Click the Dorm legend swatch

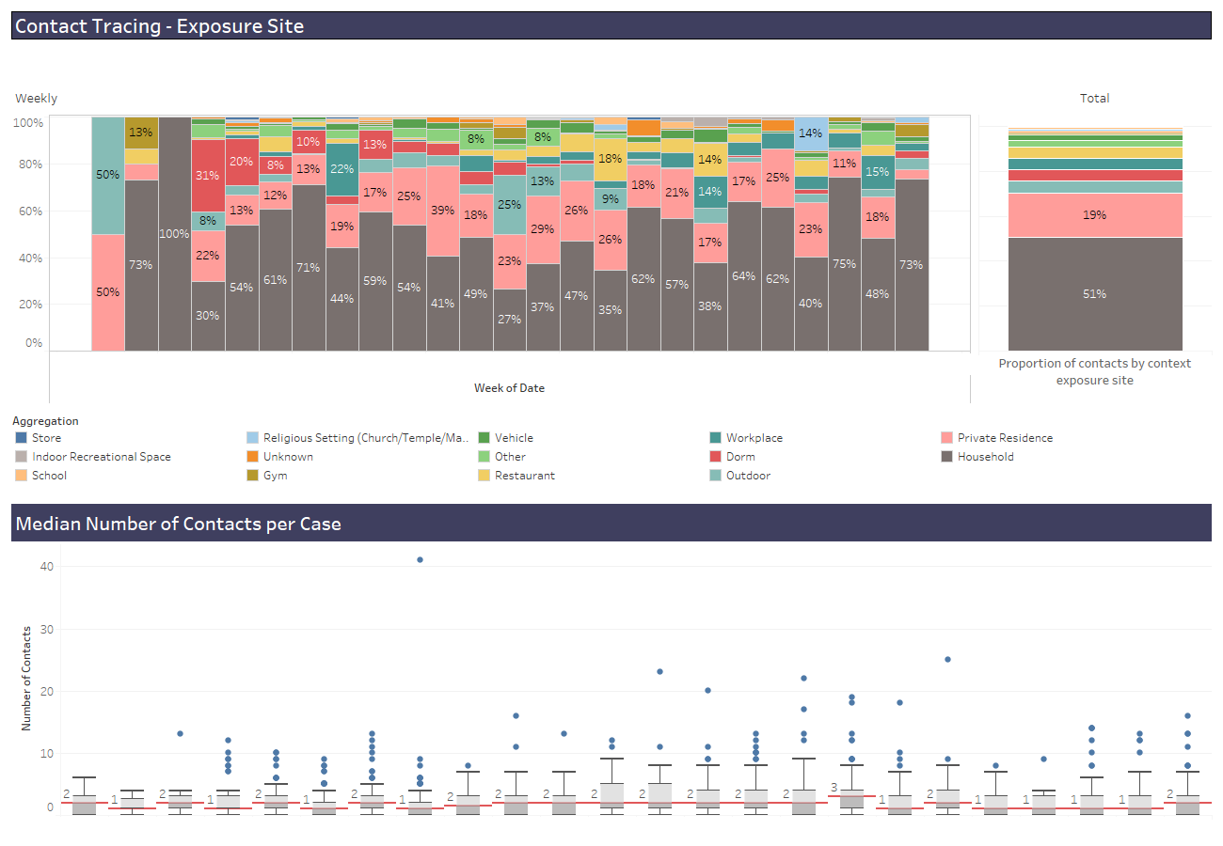pos(716,457)
